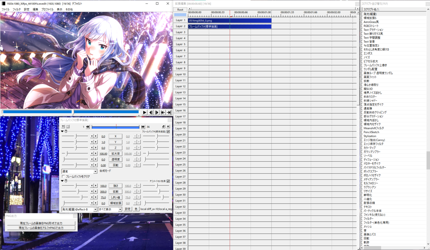The width and height of the screenshot is (430, 250).
Task: Click the camera control icon beside the plus
Action: 163,127
